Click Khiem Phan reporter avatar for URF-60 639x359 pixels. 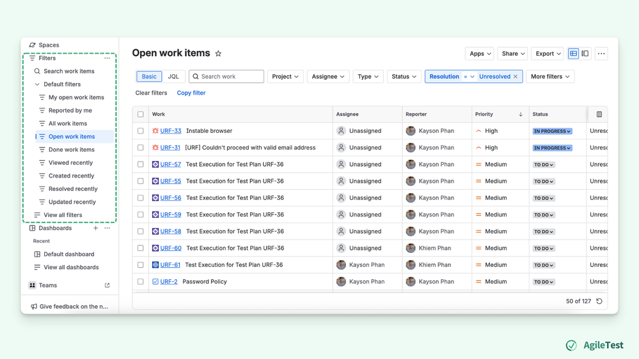tap(411, 248)
